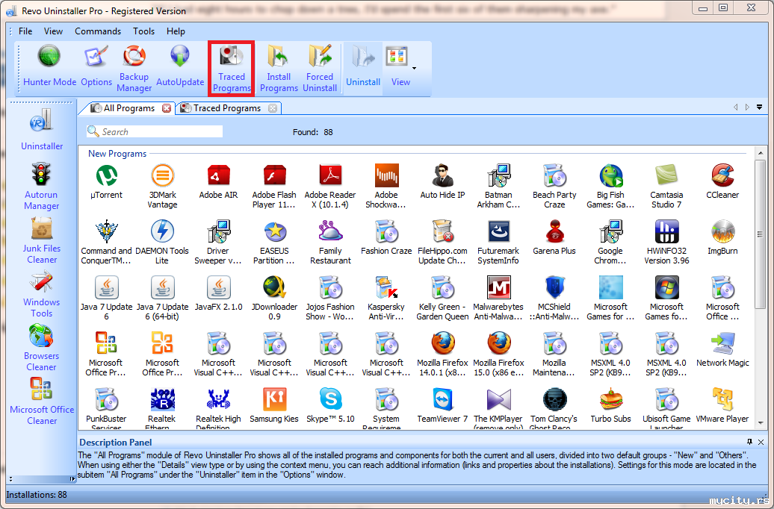The width and height of the screenshot is (774, 509).
Task: Select the Auto Hide IP program
Action: [x=442, y=181]
